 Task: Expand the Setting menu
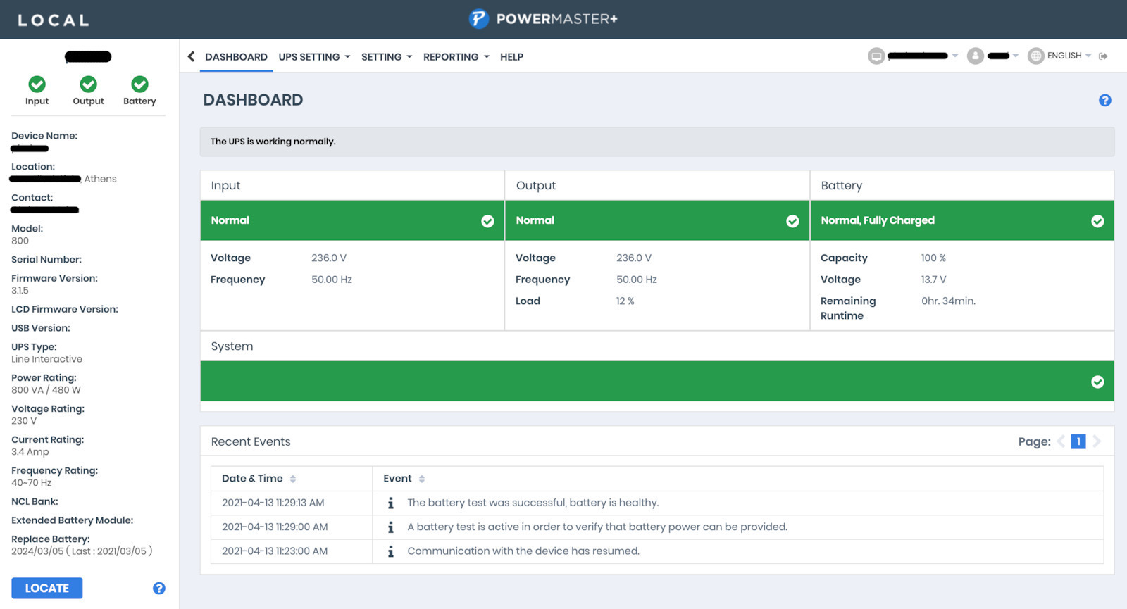[387, 56]
